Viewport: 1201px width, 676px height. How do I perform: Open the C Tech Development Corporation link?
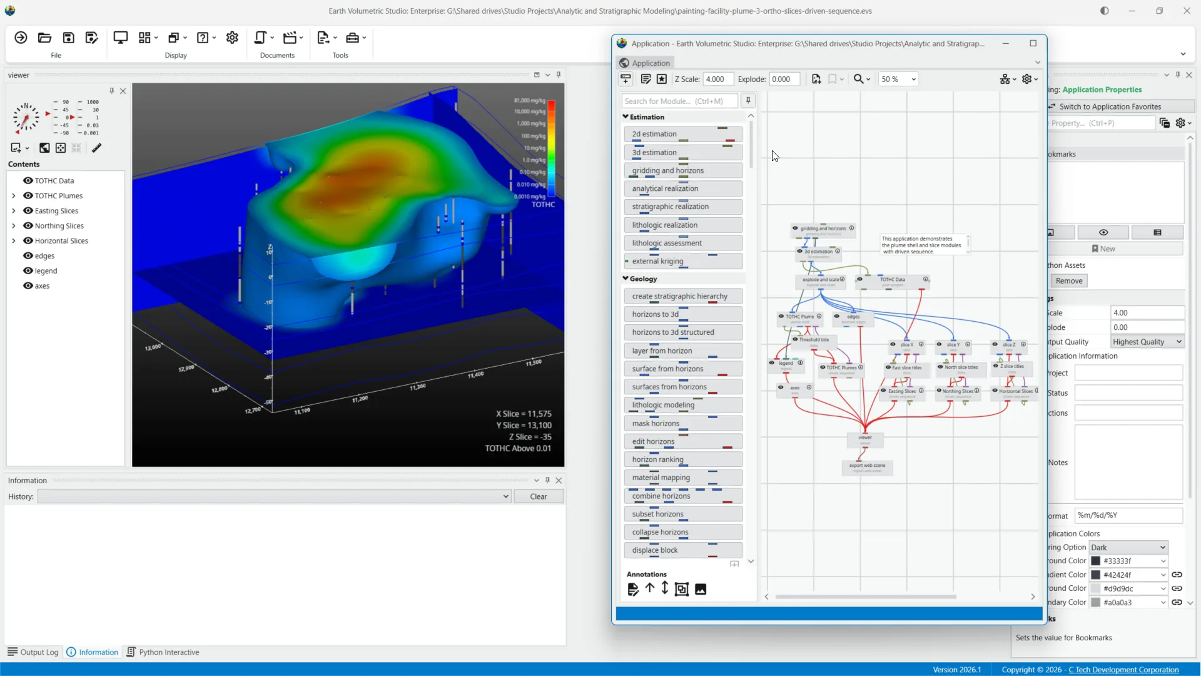point(1123,669)
